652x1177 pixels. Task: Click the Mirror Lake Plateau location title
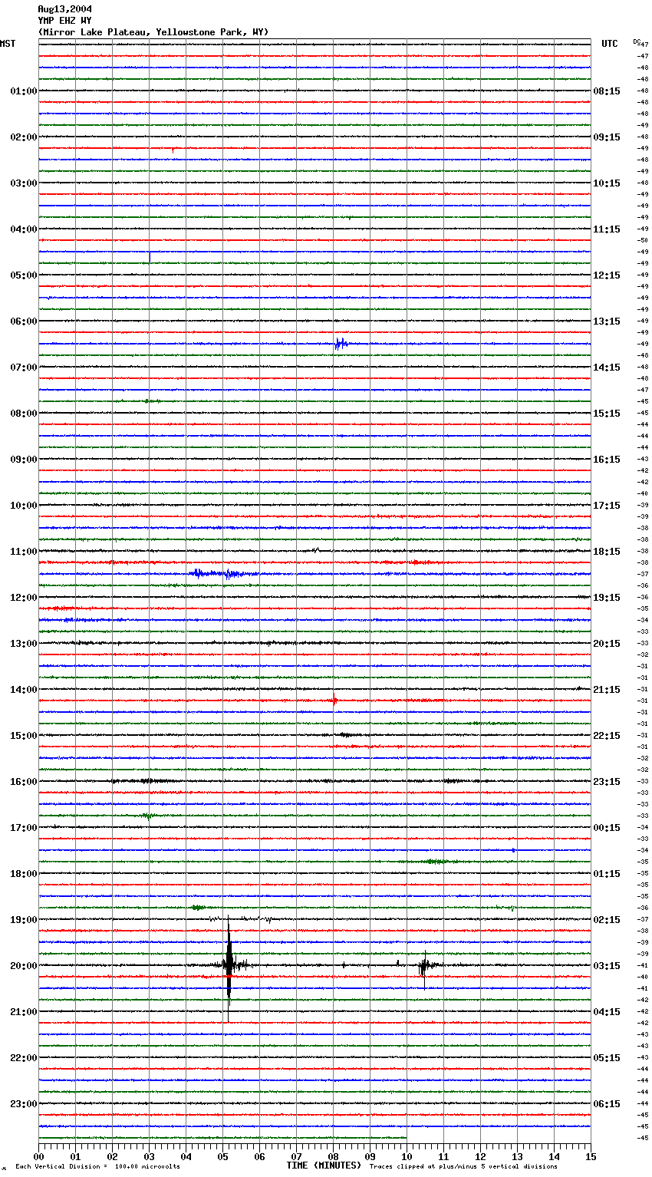pyautogui.click(x=153, y=32)
